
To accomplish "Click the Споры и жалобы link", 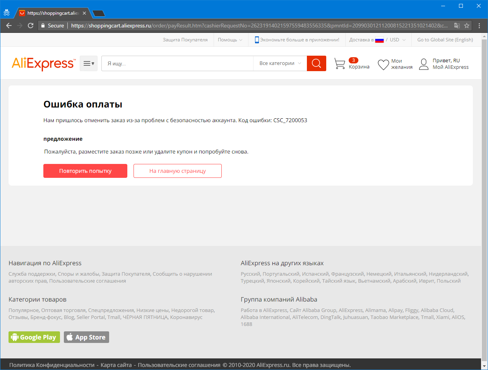I will click(79, 274).
